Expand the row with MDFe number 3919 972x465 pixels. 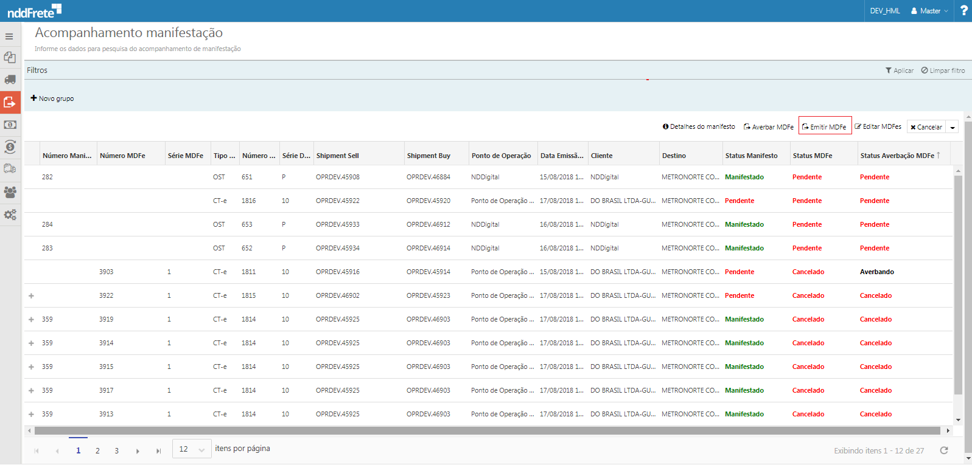pos(31,320)
